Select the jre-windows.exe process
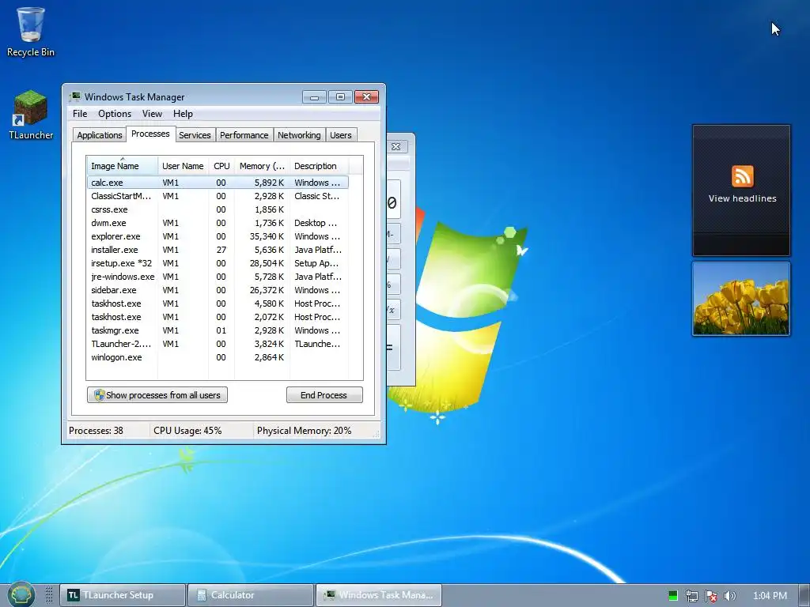The height and width of the screenshot is (607, 810). pos(218,276)
